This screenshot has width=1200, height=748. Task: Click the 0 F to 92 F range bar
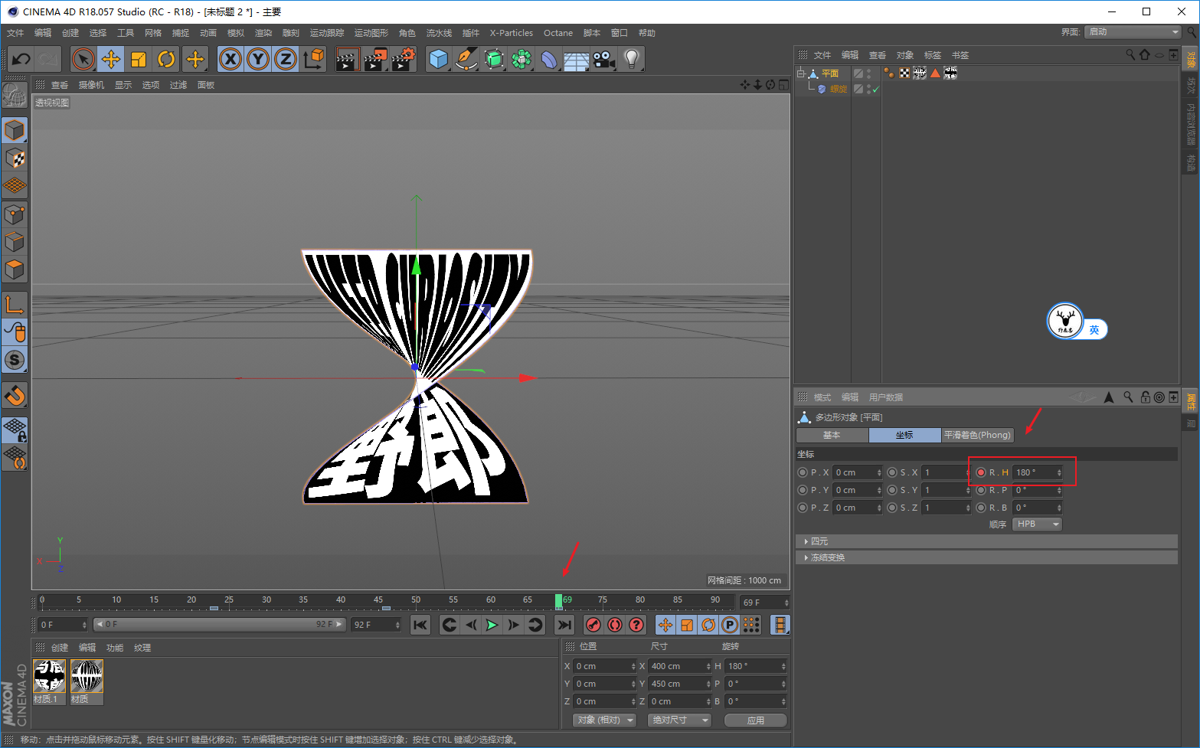[219, 625]
